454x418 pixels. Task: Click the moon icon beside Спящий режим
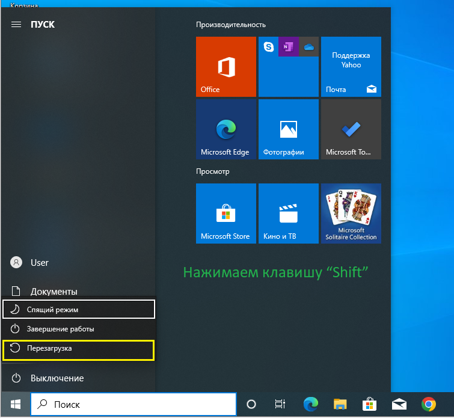[15, 309]
